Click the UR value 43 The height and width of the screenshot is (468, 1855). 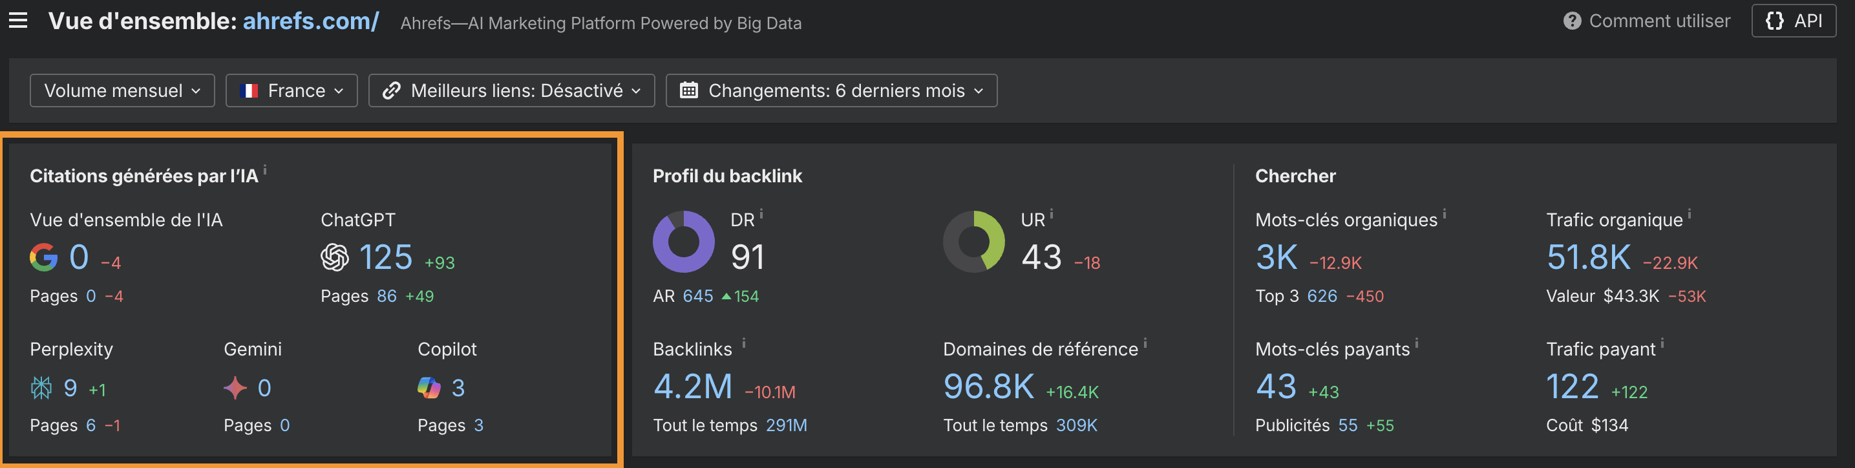(x=1041, y=257)
